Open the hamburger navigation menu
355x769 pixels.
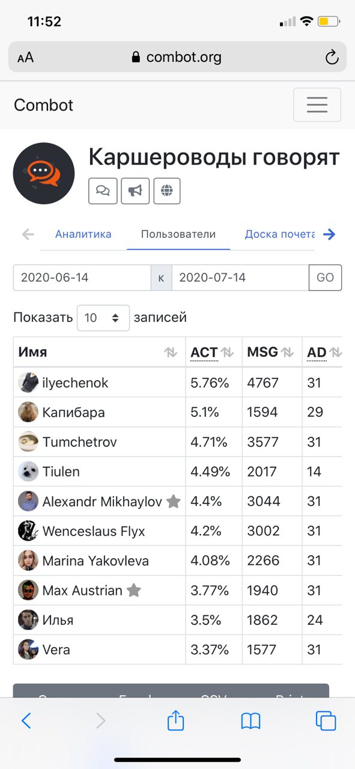[x=317, y=105]
